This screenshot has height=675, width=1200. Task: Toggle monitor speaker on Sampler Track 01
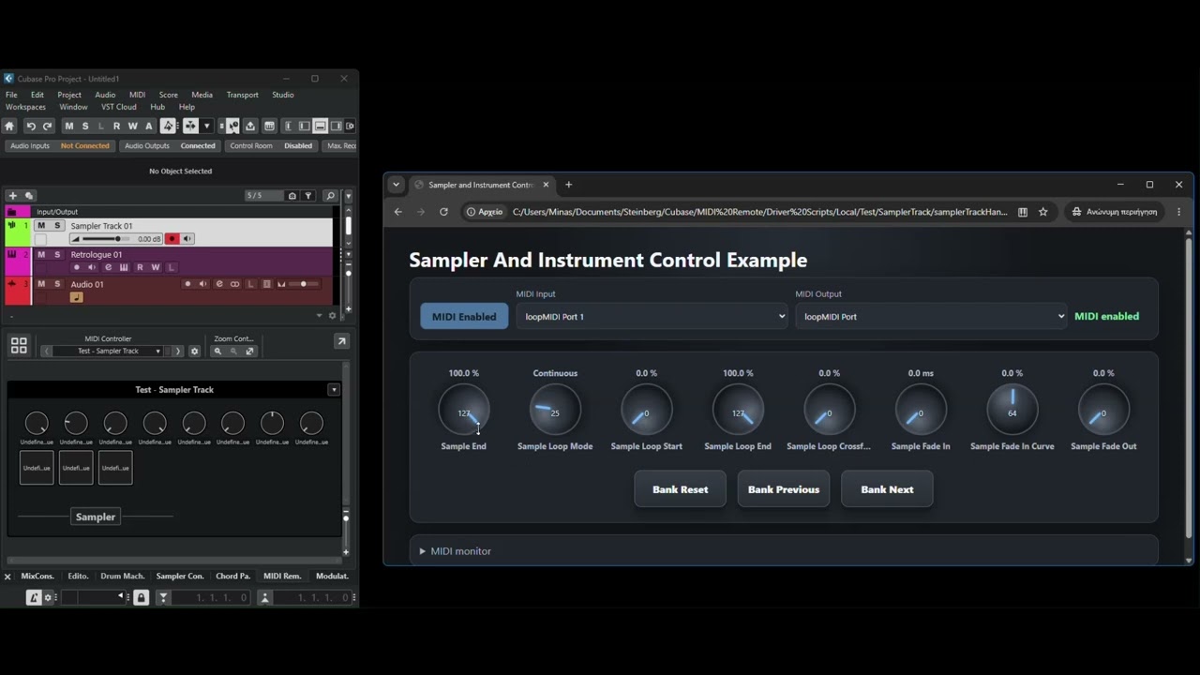tap(187, 239)
